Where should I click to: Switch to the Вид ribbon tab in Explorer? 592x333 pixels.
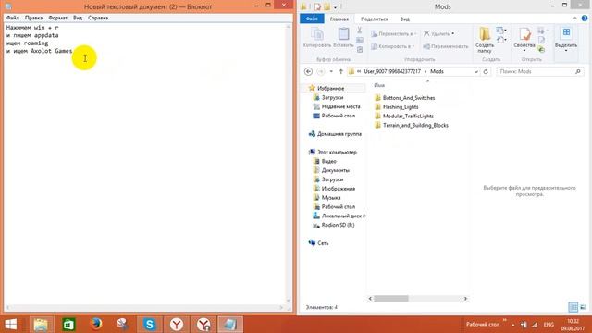(x=405, y=18)
